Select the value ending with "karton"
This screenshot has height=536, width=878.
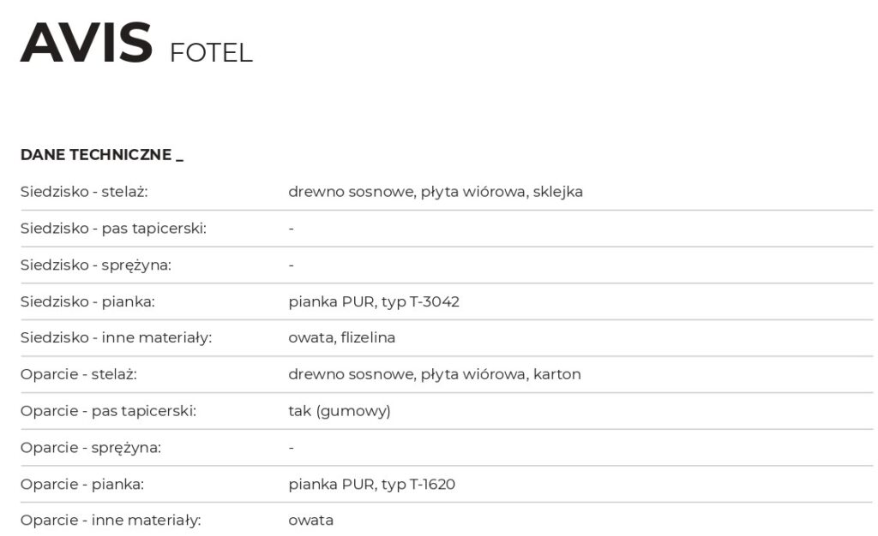(x=434, y=374)
